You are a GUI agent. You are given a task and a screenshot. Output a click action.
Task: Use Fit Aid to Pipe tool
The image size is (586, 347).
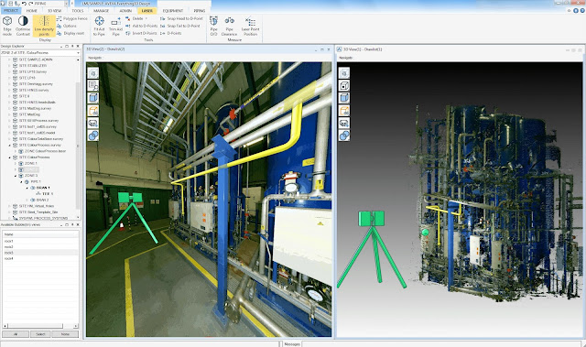click(99, 26)
